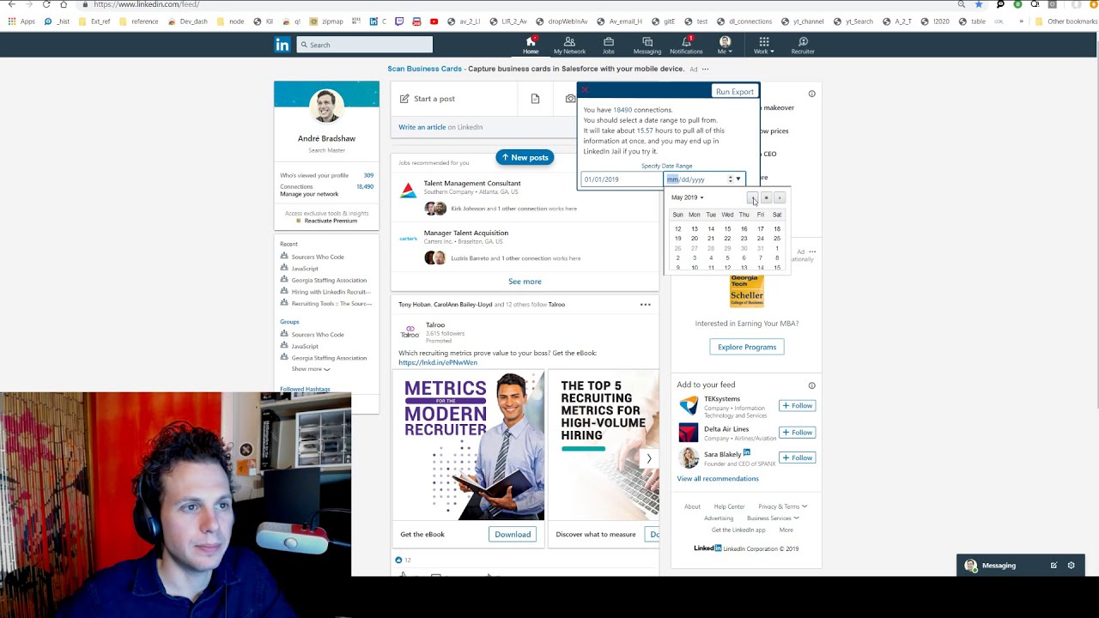Viewport: 1099px width, 618px height.
Task: Open recent Hiring with LinkedIn Recruiter
Action: click(x=331, y=292)
